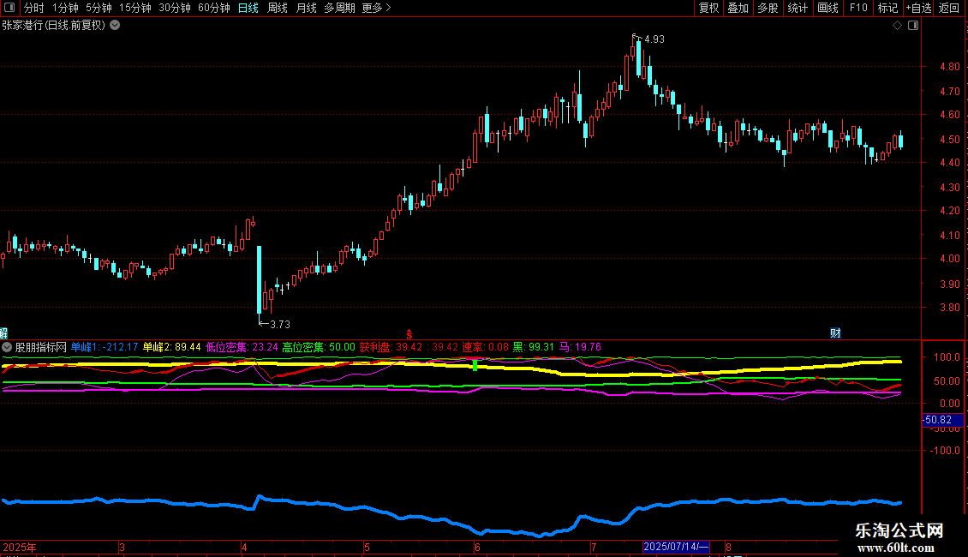The width and height of the screenshot is (968, 557).
Task: Open the 画线 drawing tools
Action: click(x=828, y=8)
